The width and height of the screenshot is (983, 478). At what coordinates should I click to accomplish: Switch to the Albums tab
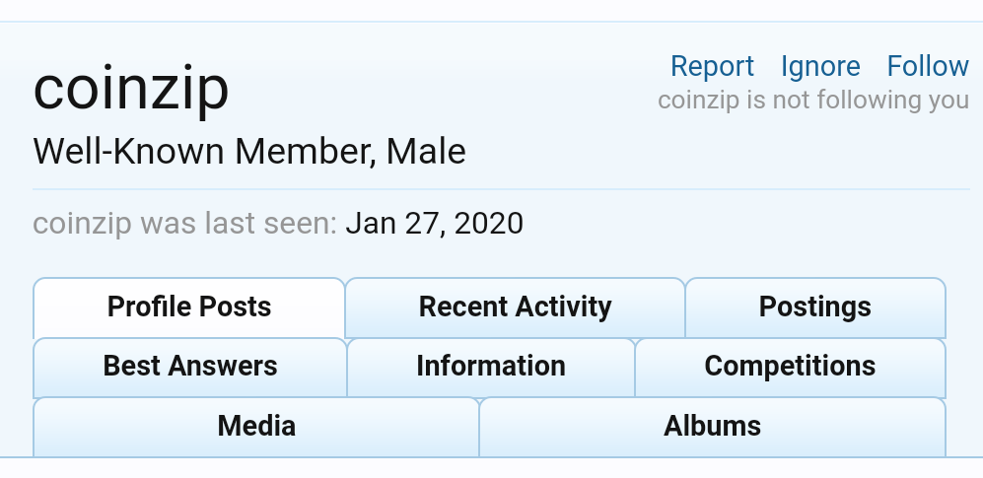pyautogui.click(x=712, y=426)
